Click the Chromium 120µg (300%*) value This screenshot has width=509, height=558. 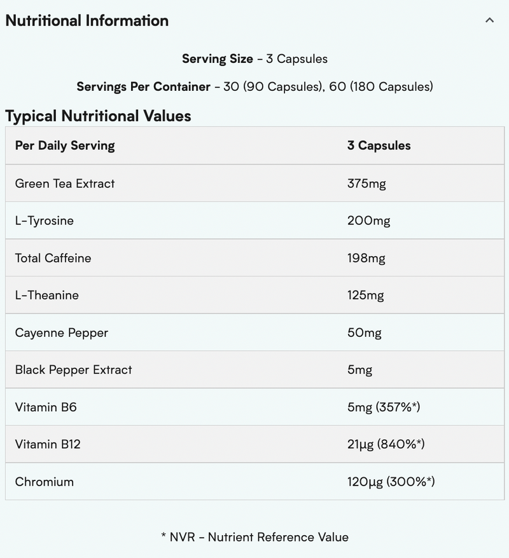coord(391,482)
